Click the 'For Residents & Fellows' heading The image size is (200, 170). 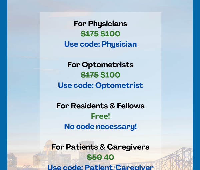pos(100,106)
